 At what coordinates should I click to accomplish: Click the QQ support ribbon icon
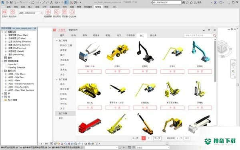[72, 12]
